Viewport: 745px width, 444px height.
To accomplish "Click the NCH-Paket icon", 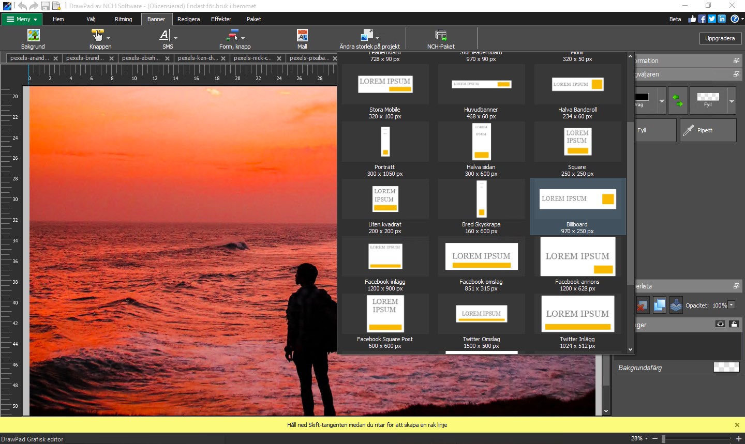I will pyautogui.click(x=441, y=36).
